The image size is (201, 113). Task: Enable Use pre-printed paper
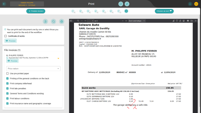pyautogui.click(x=7, y=73)
